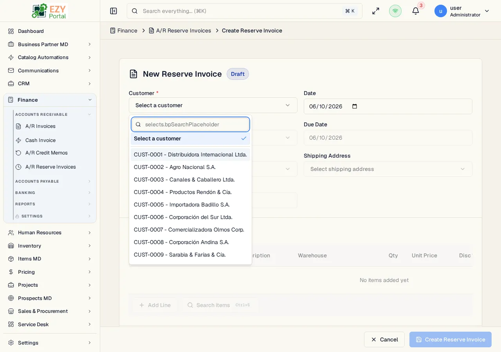Click the customer search field in dropdown

(190, 124)
